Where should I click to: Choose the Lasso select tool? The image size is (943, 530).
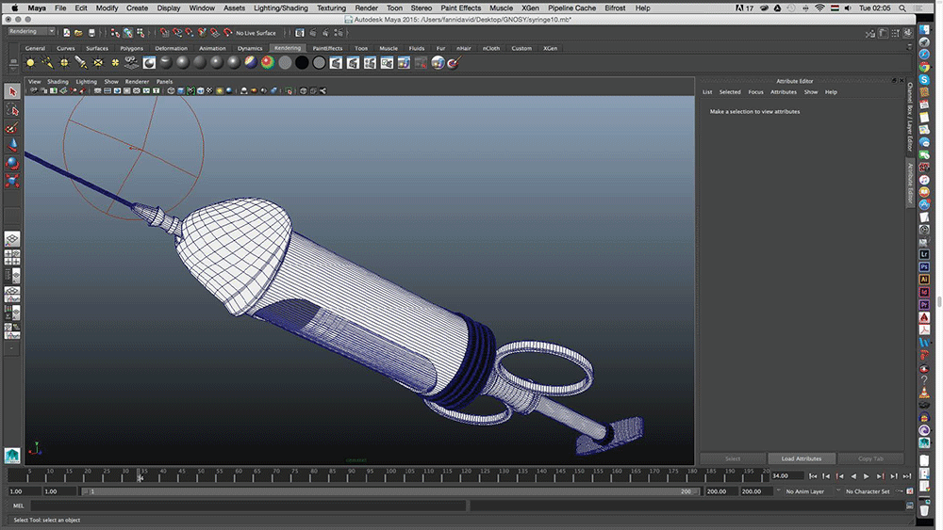[12, 110]
